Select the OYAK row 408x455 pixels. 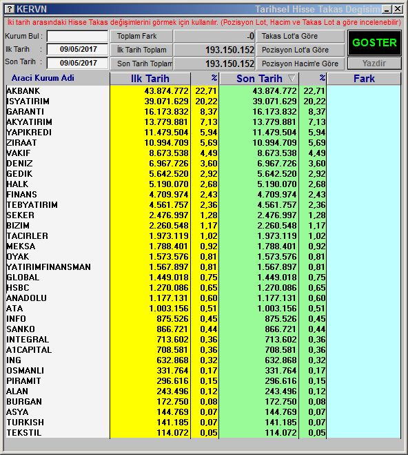pyautogui.click(x=203, y=257)
